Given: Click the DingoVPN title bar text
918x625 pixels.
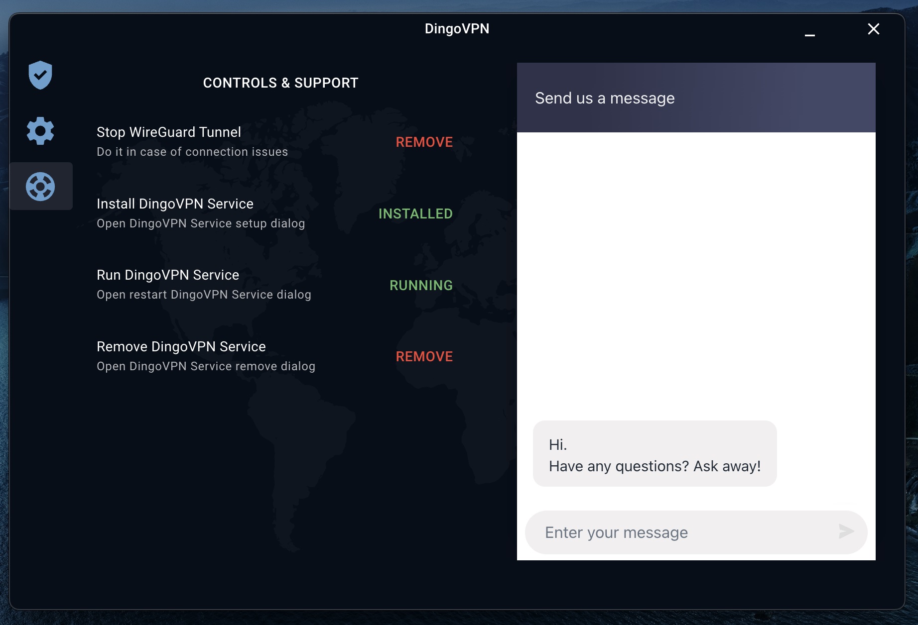Looking at the screenshot, I should pos(457,29).
